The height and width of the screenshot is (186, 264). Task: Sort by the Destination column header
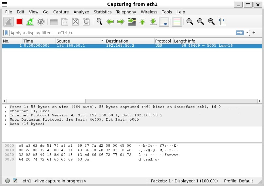pyautogui.click(x=130, y=41)
